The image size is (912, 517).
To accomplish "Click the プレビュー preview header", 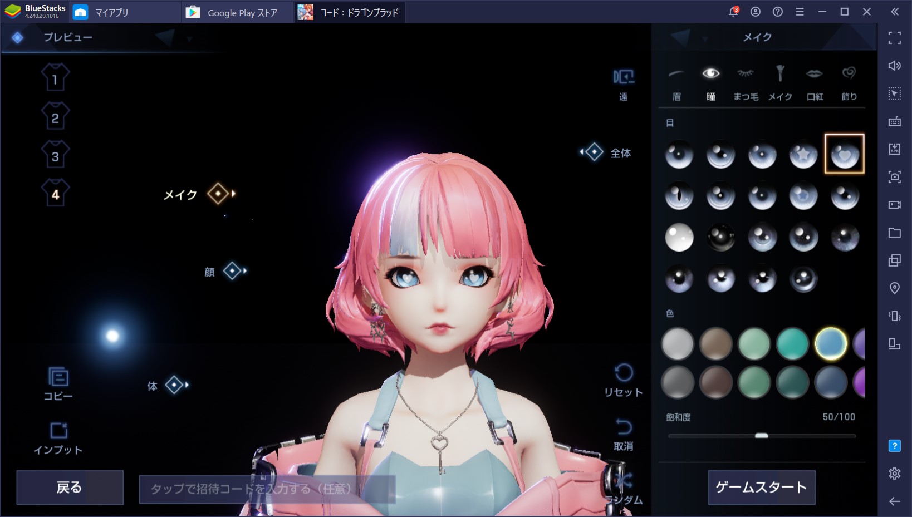I will pyautogui.click(x=68, y=37).
